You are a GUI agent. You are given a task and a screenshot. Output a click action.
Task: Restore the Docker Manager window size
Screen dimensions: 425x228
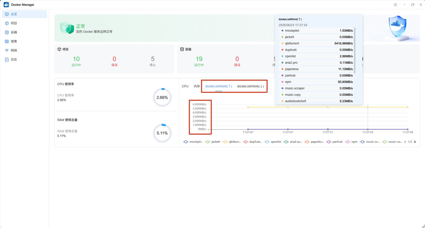pyautogui.click(x=413, y=5)
